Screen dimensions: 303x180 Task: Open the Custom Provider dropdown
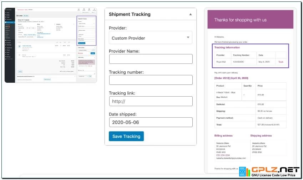pyautogui.click(x=151, y=38)
